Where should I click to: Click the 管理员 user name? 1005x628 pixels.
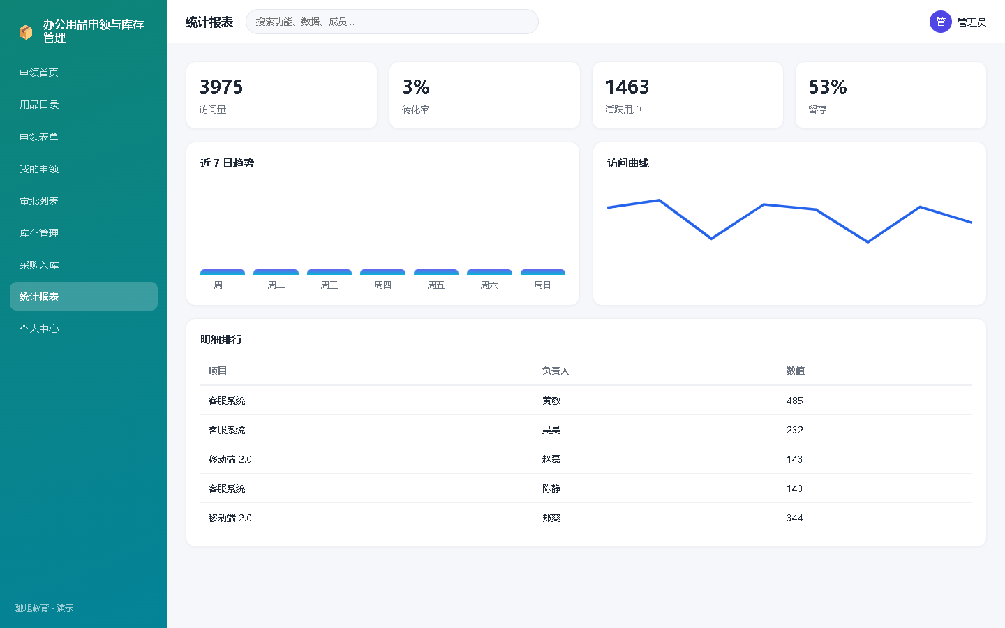971,22
